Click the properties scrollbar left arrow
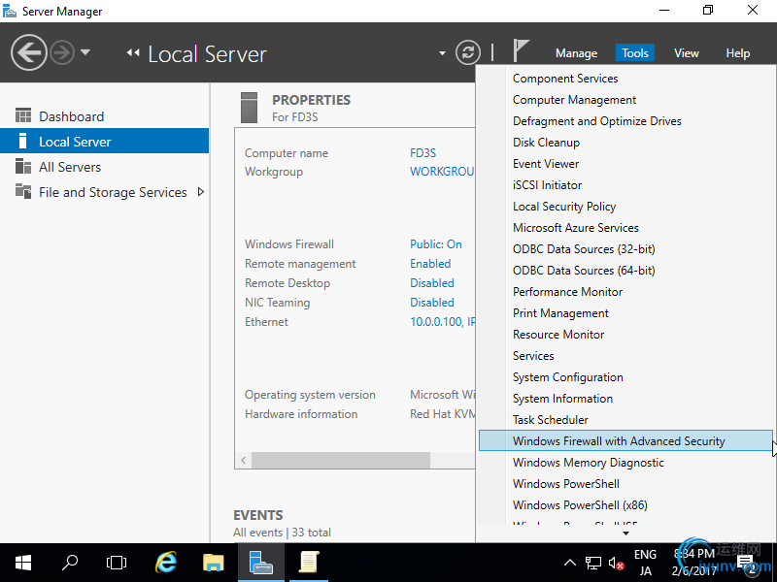 pos(244,460)
